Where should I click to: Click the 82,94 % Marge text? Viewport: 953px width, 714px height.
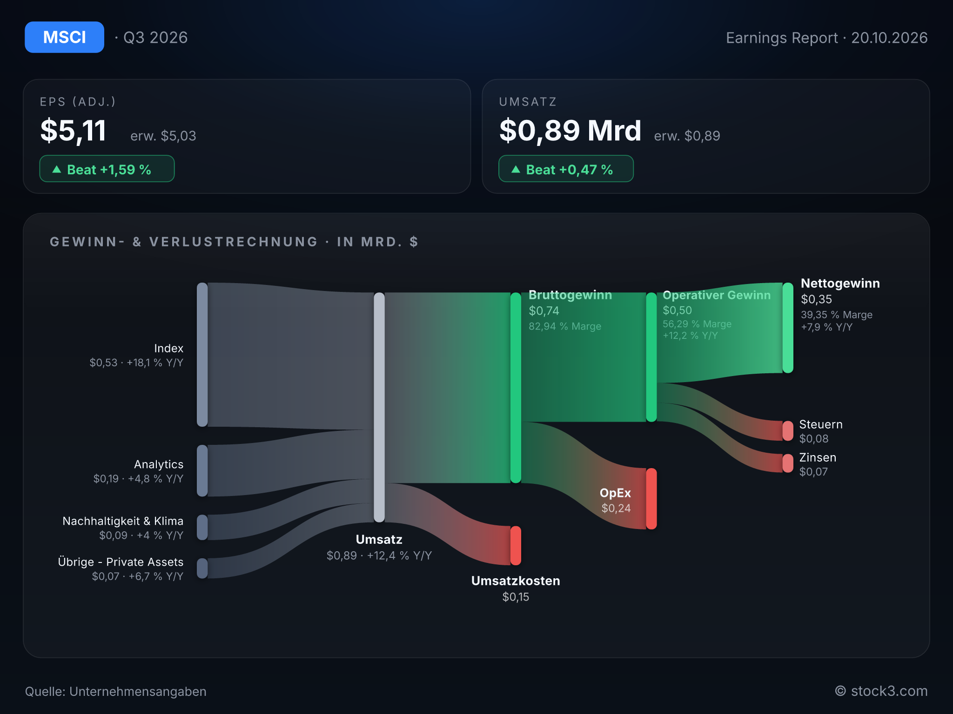[565, 326]
